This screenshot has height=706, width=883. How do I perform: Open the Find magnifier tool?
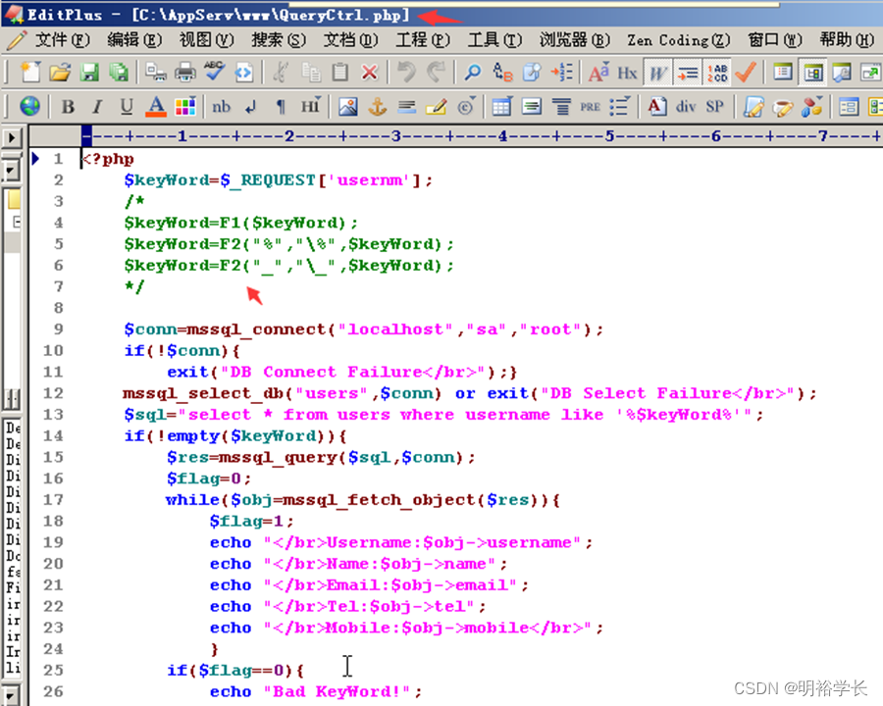coord(472,72)
